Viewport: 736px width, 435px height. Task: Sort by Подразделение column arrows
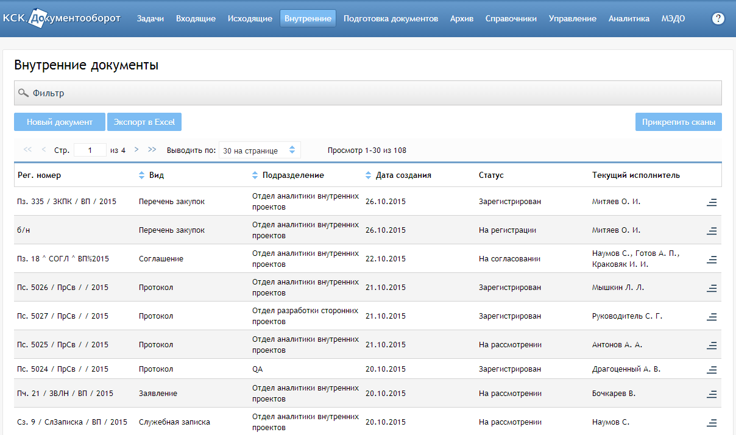tap(255, 175)
